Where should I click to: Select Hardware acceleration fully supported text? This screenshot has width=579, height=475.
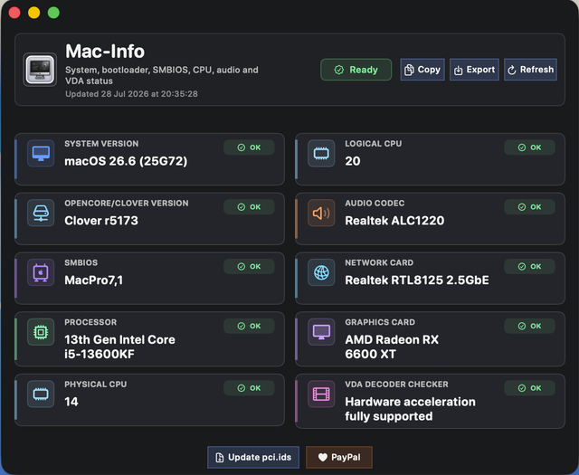[x=410, y=409]
